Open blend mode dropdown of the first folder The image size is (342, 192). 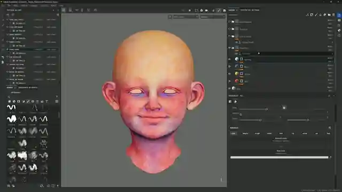330,20
